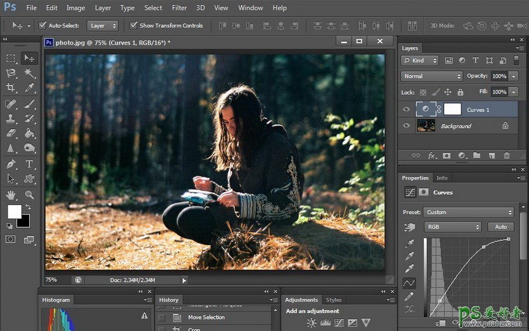Click the Auto button in Curves
This screenshot has height=331, width=529.
501,227
